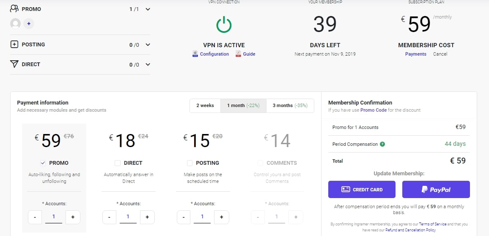Click the Comments accounts number field
489x236 pixels.
(277, 217)
